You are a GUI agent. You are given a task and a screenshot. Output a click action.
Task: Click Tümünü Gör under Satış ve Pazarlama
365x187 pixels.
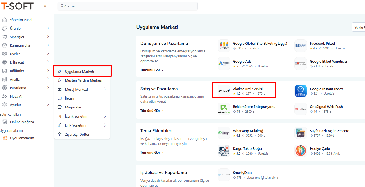pyautogui.click(x=152, y=111)
